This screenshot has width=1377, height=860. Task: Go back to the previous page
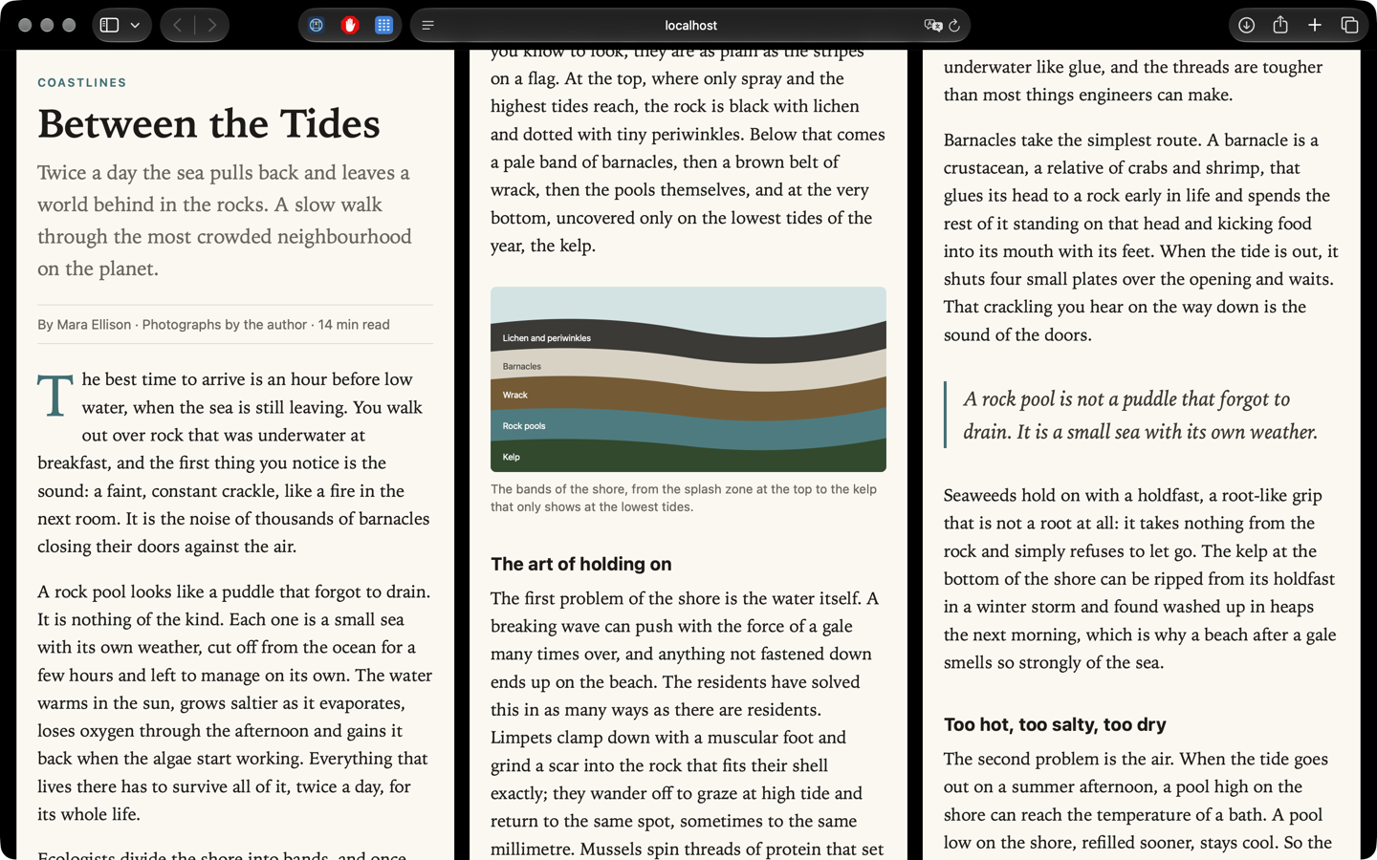[x=178, y=26]
